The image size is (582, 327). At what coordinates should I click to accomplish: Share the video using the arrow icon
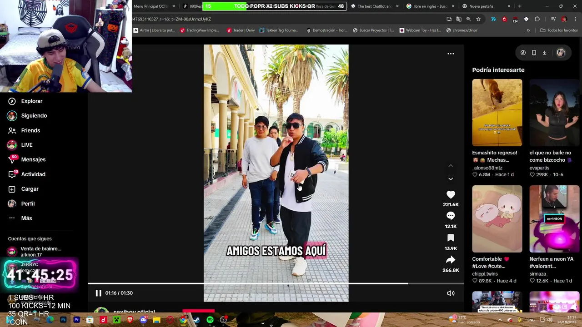(x=451, y=260)
